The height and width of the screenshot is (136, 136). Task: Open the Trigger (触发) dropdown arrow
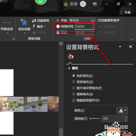pyautogui.click(x=45, y=27)
